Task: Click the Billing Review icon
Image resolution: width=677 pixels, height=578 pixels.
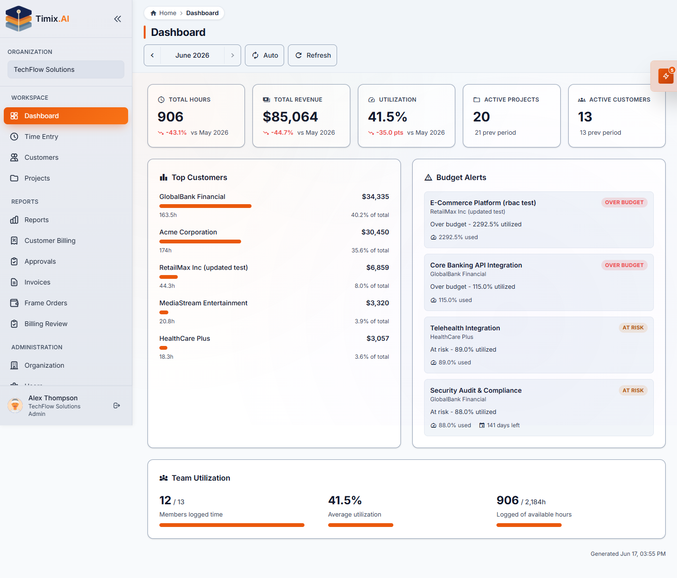Action: pos(14,324)
